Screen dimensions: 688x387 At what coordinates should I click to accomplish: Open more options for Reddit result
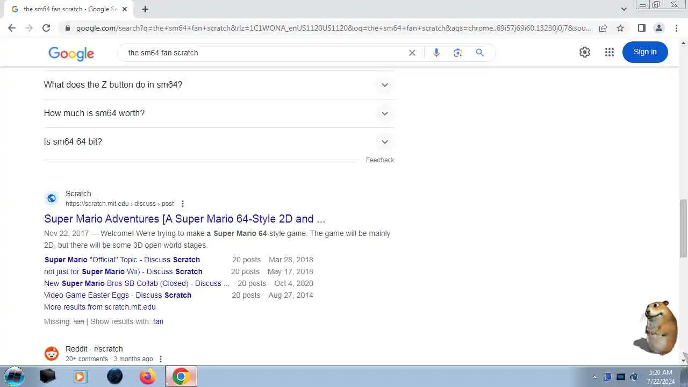(160, 359)
